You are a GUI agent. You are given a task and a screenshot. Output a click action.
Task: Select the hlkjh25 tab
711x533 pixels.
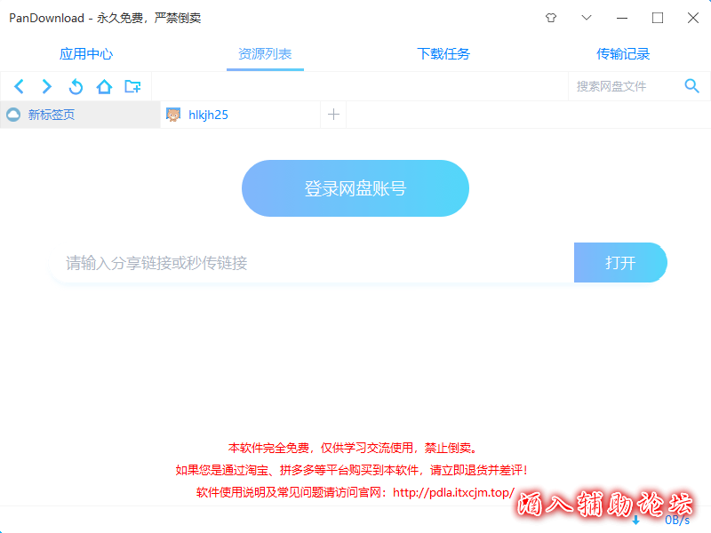pos(240,115)
